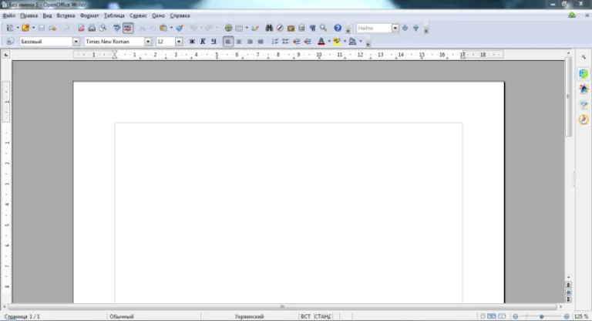Apply the yellow highlighting color swatch

[x=337, y=42]
